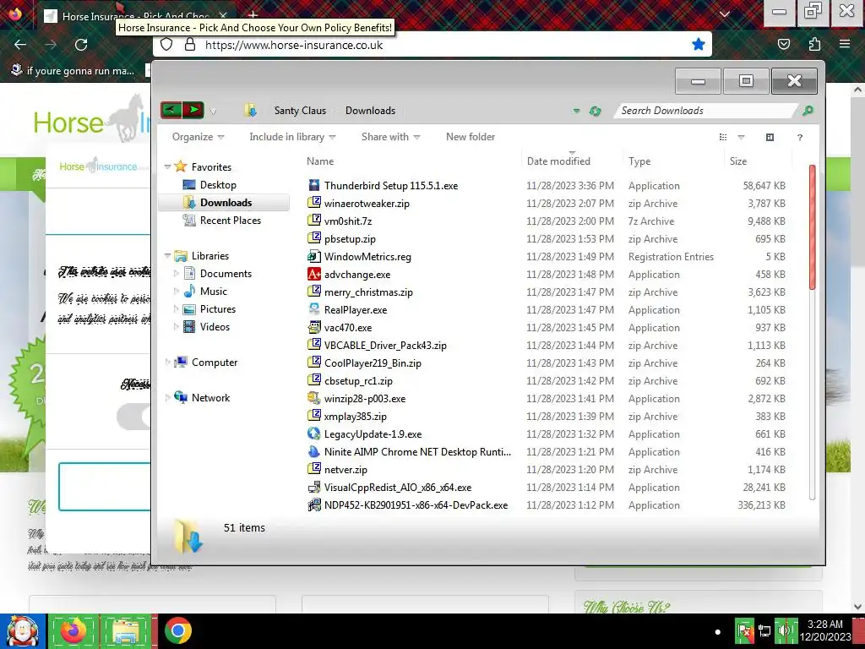Click the taskbar clock and date
The width and height of the screenshot is (865, 649).
[825, 630]
